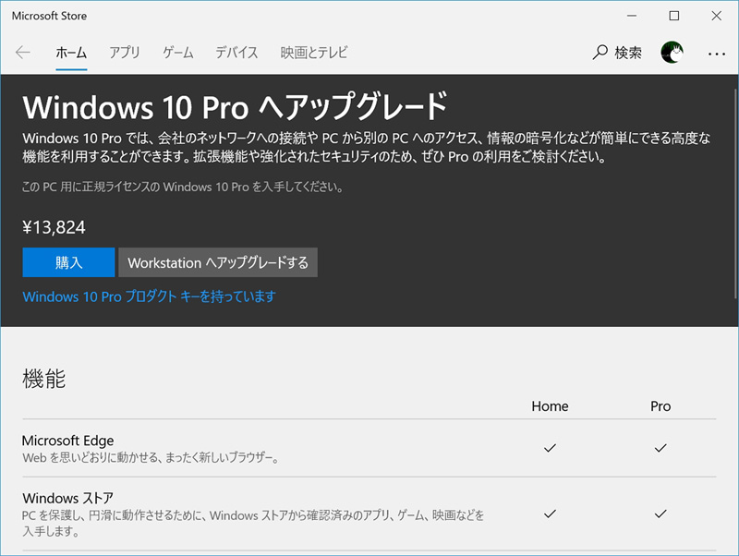Click the Windows ストア feature row title
The width and height of the screenshot is (739, 556).
[67, 498]
